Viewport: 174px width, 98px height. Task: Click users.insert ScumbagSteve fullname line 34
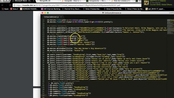(86, 57)
